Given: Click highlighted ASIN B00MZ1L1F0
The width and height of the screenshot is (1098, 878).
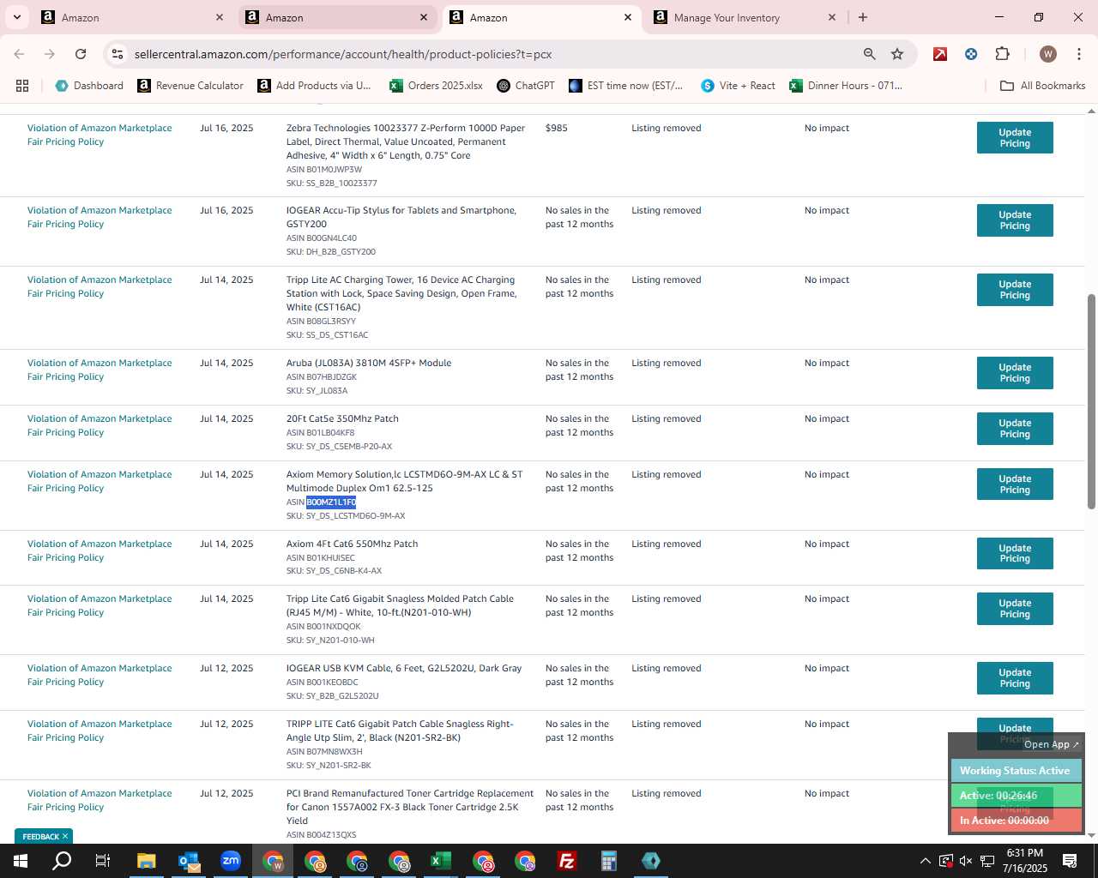Looking at the screenshot, I should [331, 502].
